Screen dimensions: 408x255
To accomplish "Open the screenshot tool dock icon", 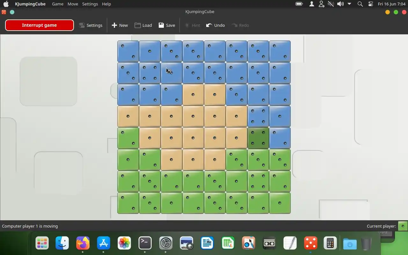I will point(186,244).
